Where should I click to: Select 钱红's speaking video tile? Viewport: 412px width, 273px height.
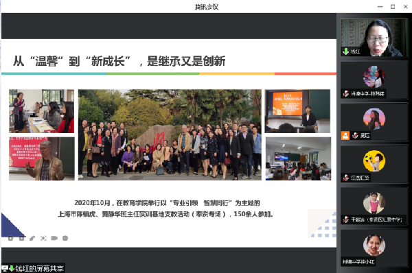tap(374, 38)
